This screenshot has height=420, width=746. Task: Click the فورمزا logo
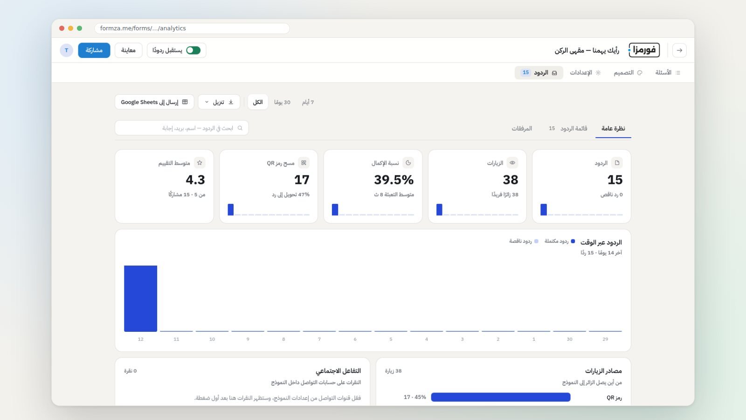click(x=644, y=50)
